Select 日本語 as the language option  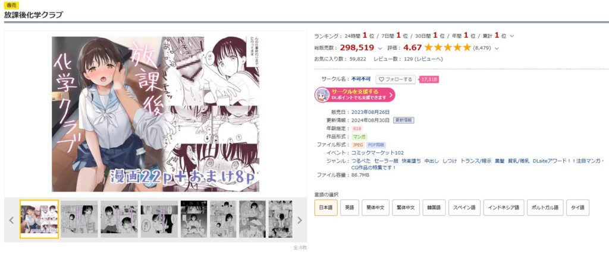click(326, 208)
